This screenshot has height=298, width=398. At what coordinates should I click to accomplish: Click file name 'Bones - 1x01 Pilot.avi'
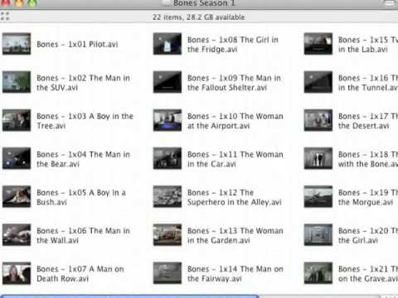pyautogui.click(x=77, y=44)
